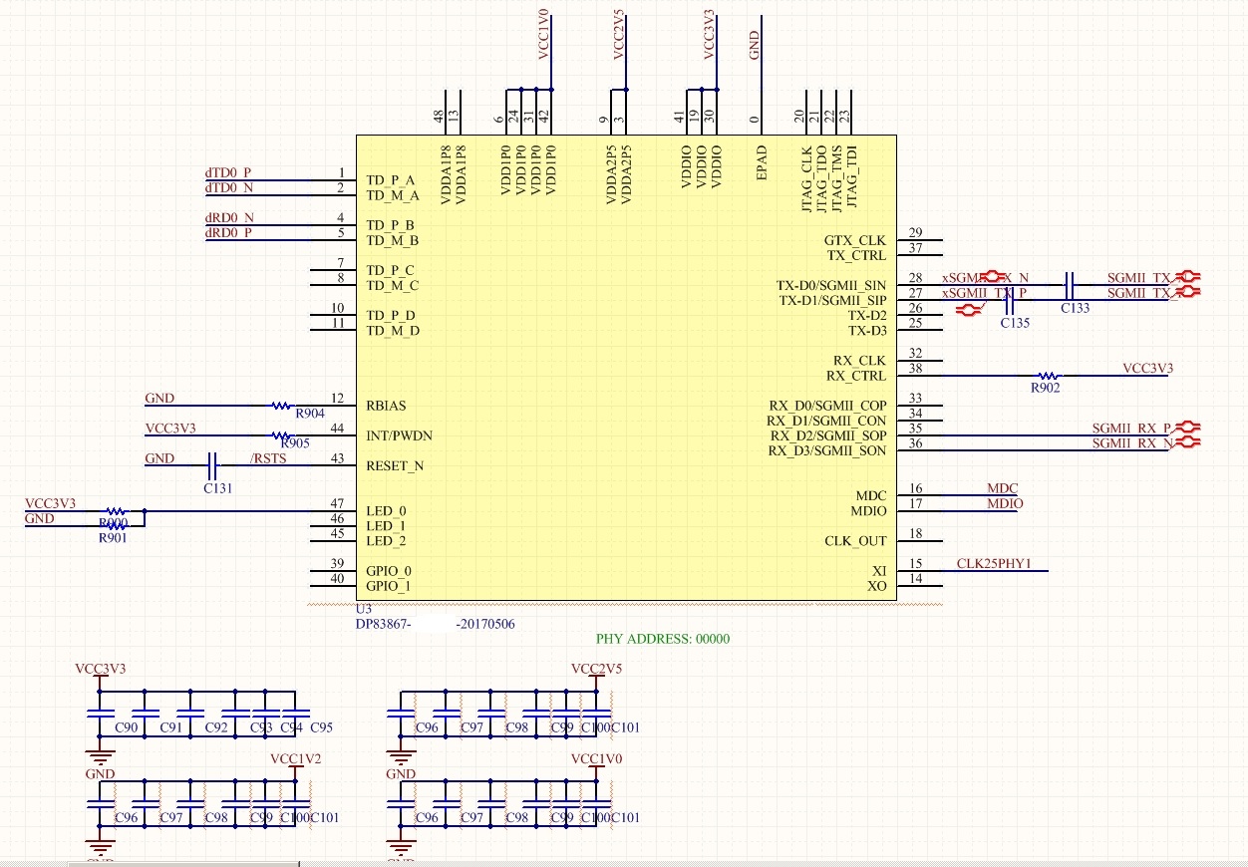Image resolution: width=1248 pixels, height=867 pixels.
Task: Click pin number 44 beside INT/PWDN
Action: click(x=337, y=429)
